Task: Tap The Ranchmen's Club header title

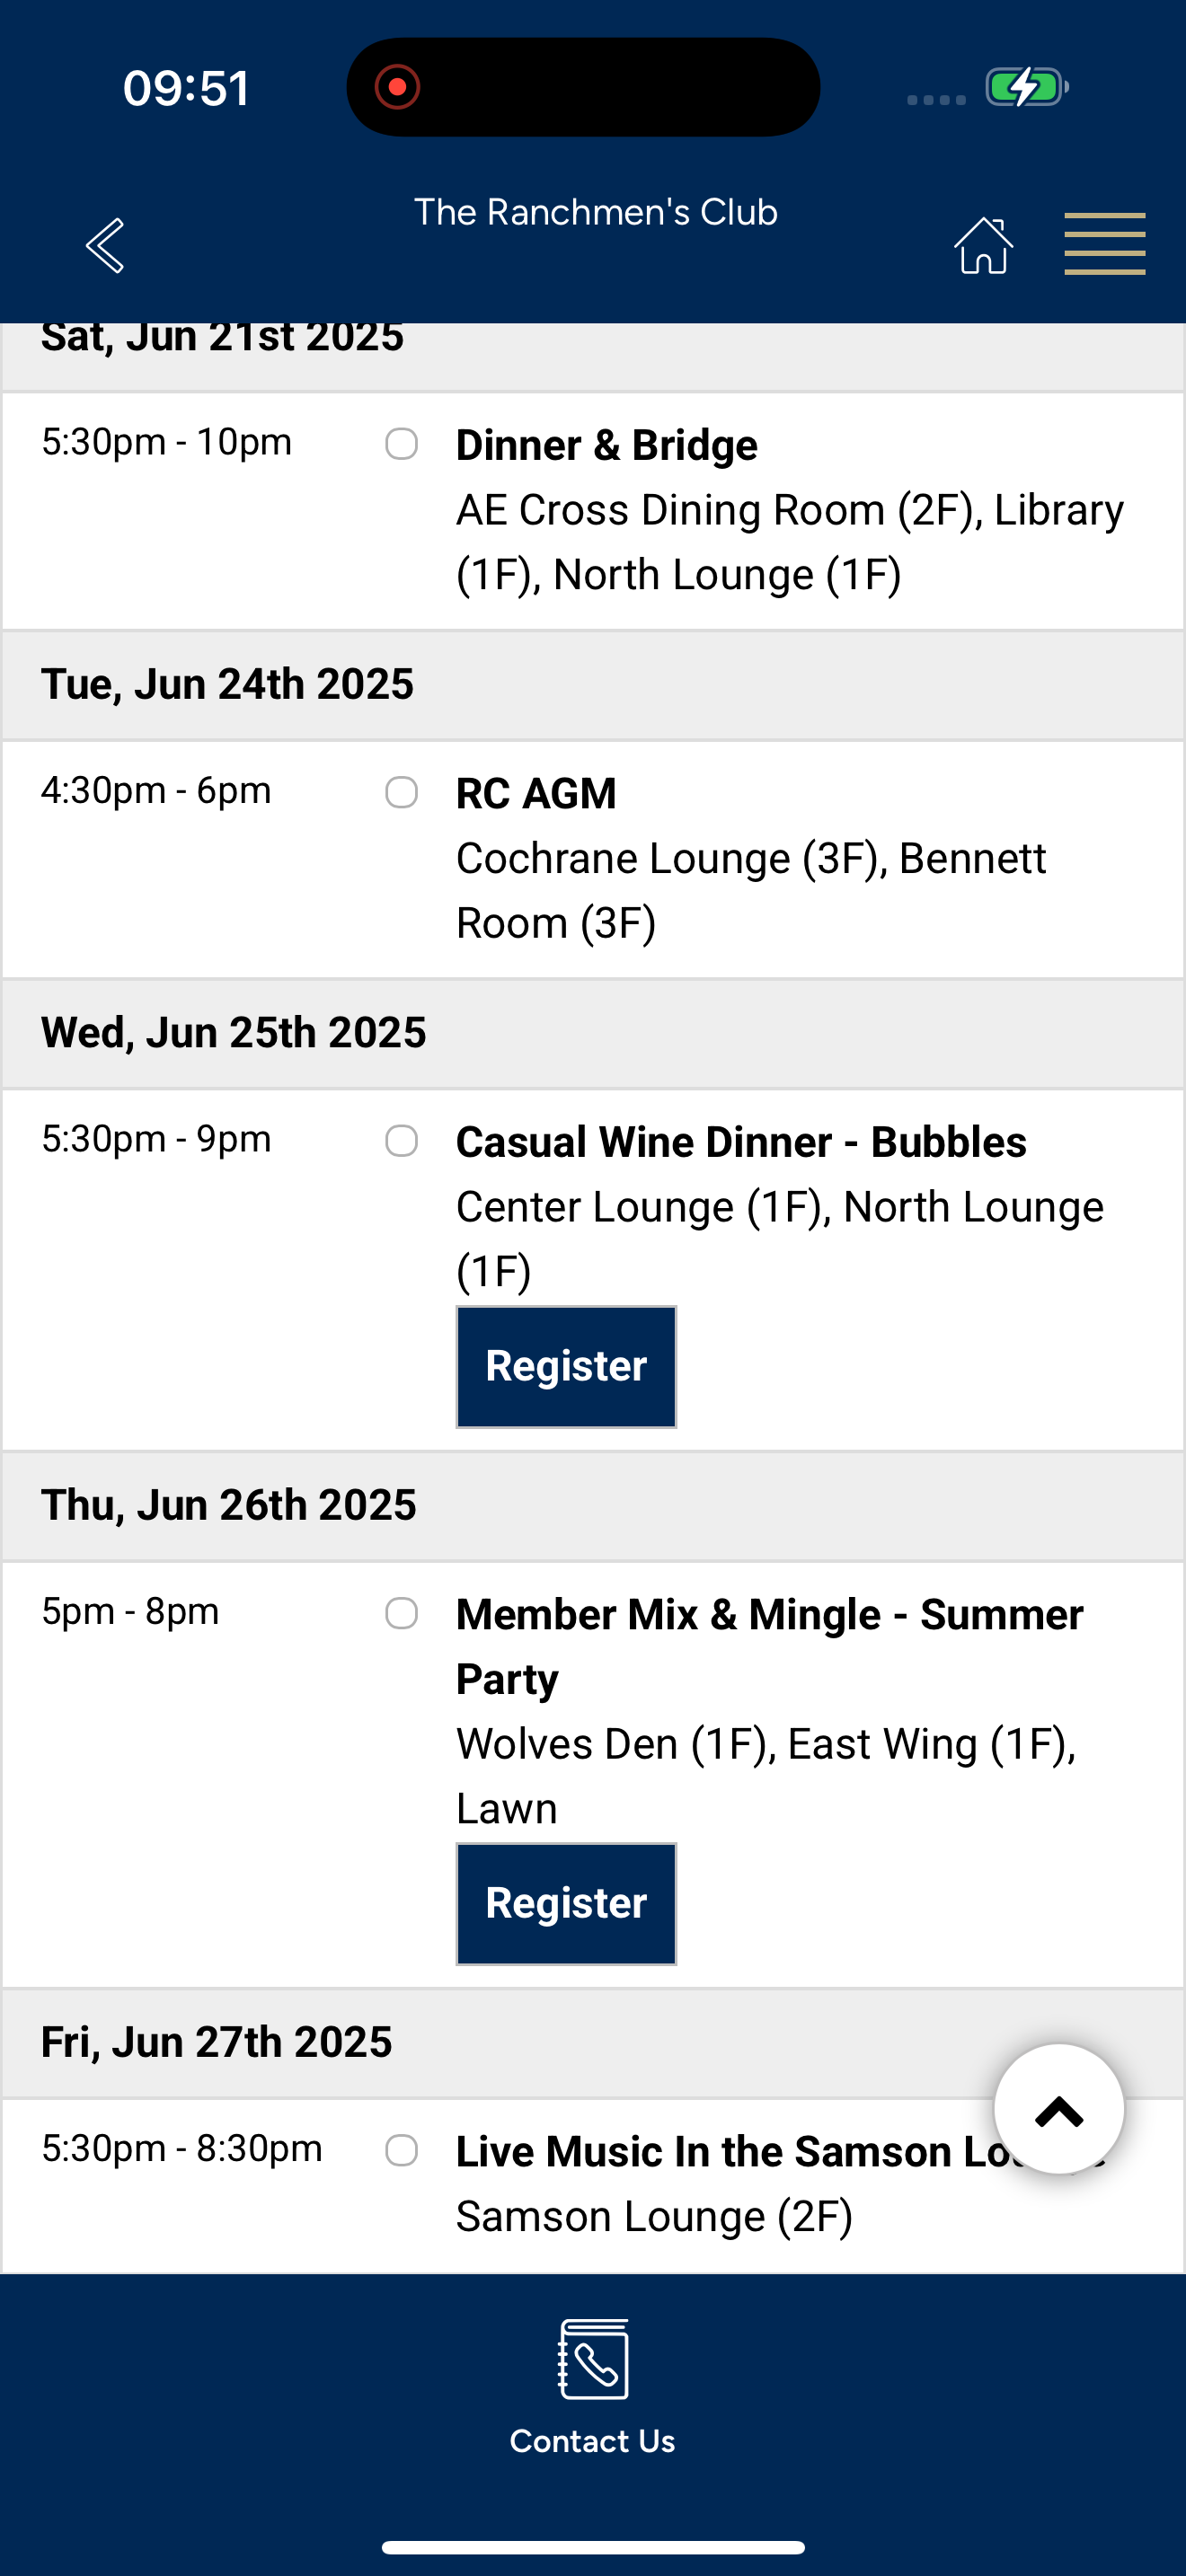Action: coord(596,212)
